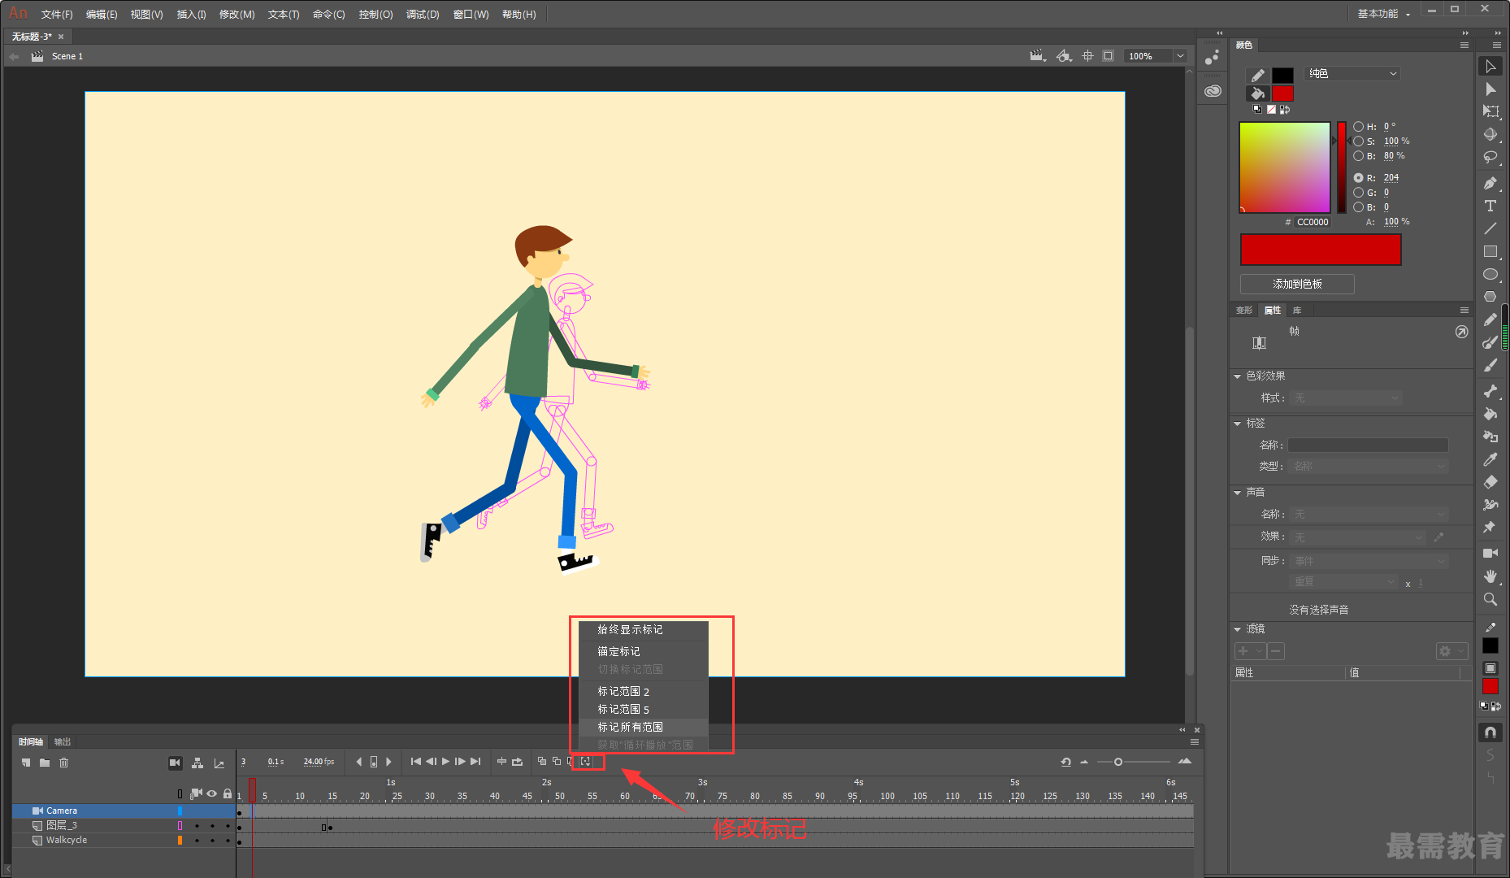Screen dimensions: 1510x878
Task: Collapse the 标签 section
Action: [x=1237, y=424]
